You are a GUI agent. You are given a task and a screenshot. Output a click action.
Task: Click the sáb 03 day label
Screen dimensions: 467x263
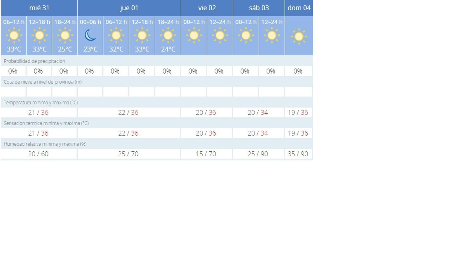pos(259,8)
